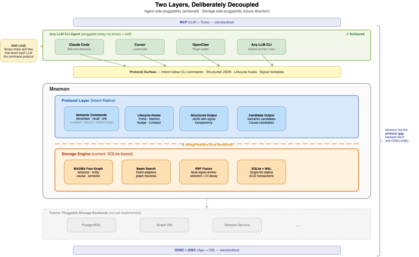The image size is (419, 257).
Task: Click the MCP standardized bar at top
Action: tap(207, 22)
